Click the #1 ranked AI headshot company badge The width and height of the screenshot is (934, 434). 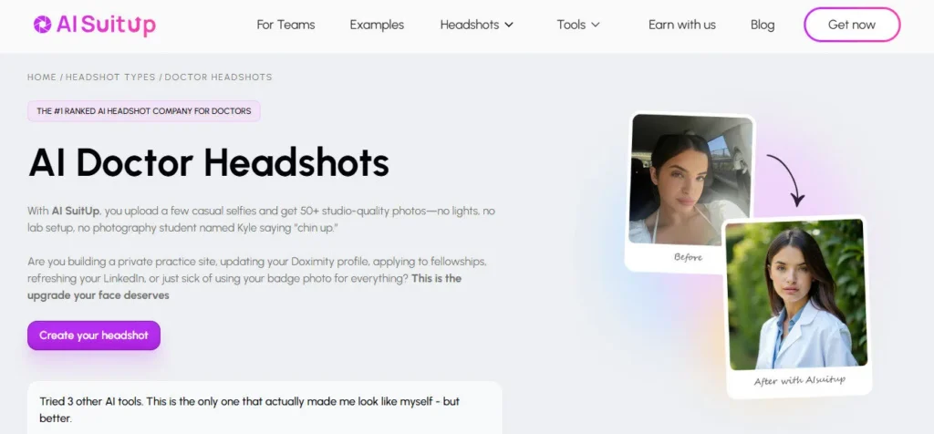pos(143,111)
